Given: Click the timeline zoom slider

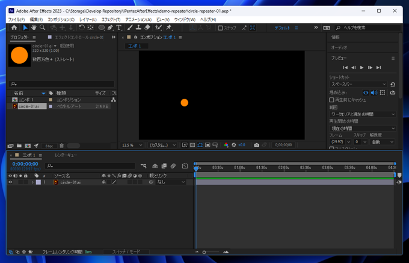Looking at the screenshot, I should point(204,252).
